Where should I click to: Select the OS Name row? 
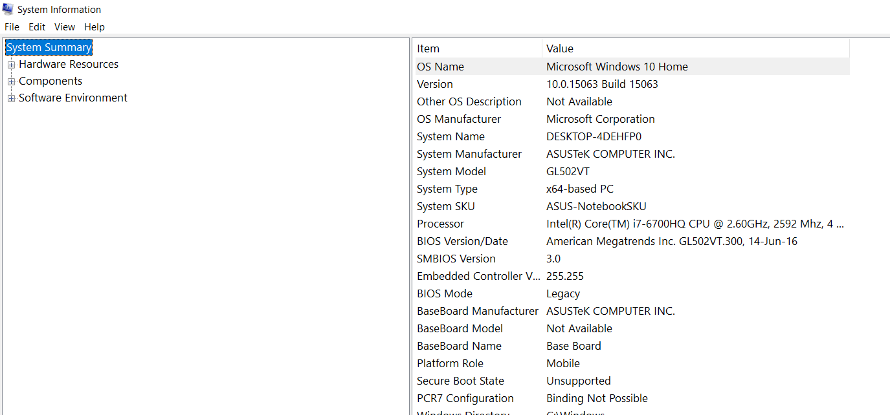[x=440, y=67]
